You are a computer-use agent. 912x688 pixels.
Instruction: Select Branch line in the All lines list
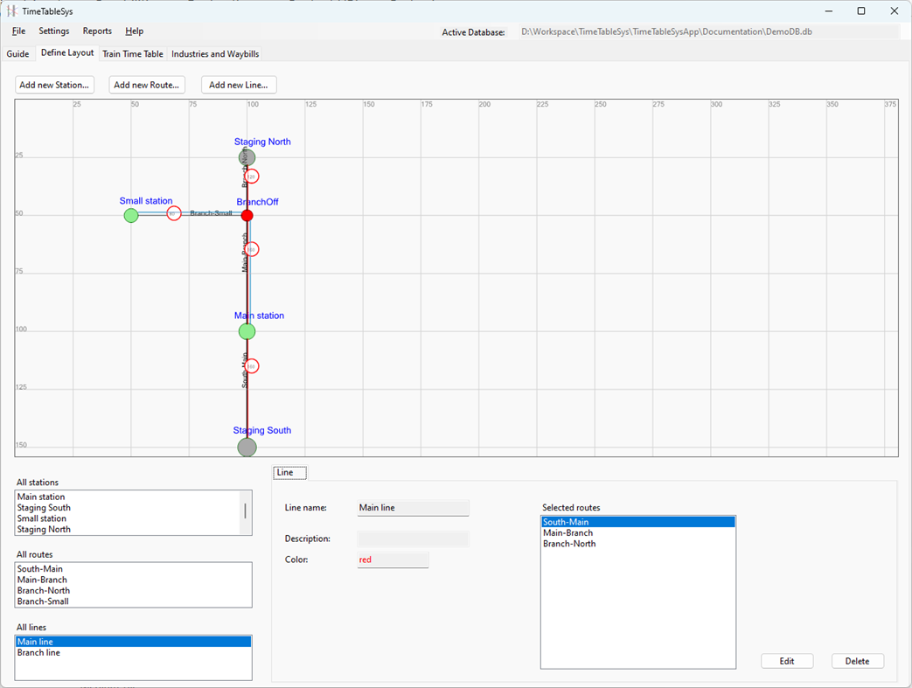pos(38,652)
